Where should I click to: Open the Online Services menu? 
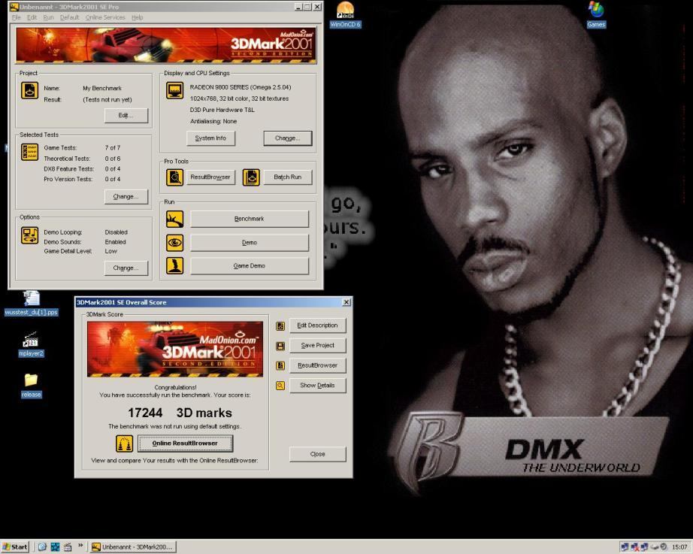105,17
